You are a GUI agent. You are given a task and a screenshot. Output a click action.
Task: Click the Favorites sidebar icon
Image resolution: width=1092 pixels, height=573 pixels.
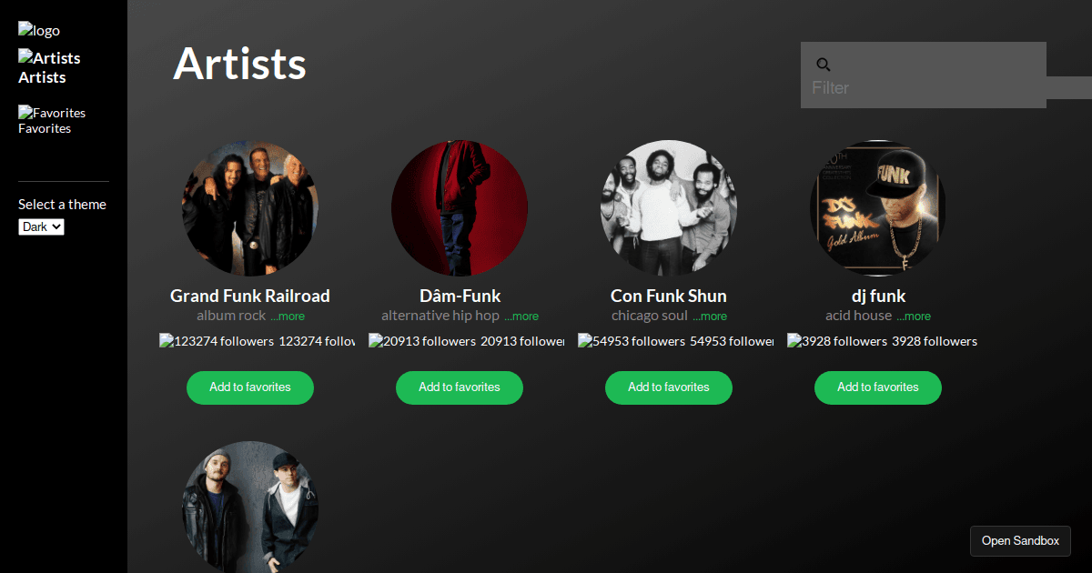25,113
